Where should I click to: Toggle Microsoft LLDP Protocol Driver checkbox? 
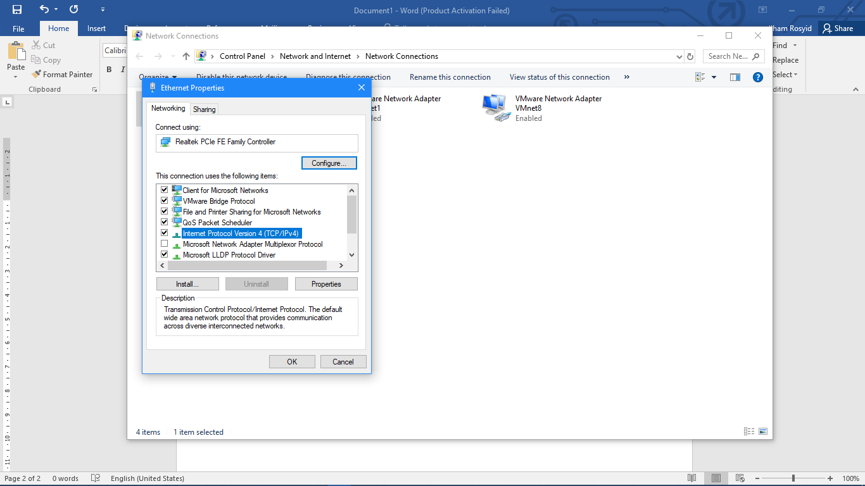(165, 254)
